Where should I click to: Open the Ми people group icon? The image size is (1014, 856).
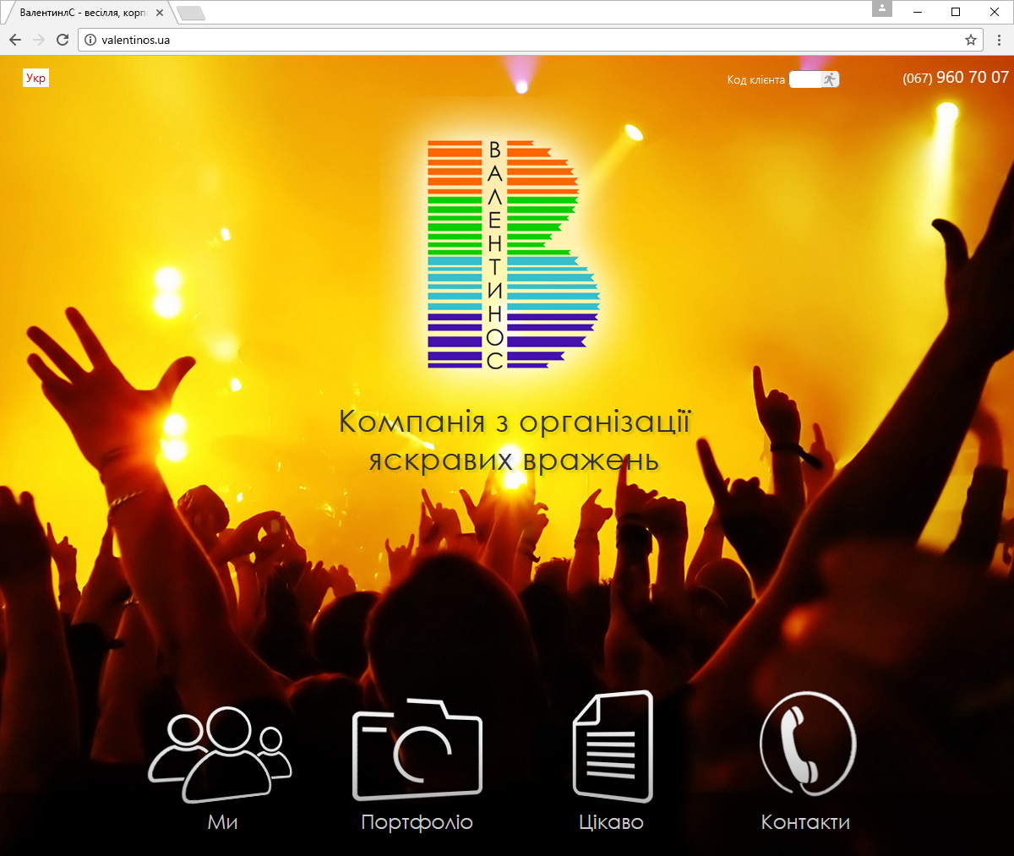[221, 754]
